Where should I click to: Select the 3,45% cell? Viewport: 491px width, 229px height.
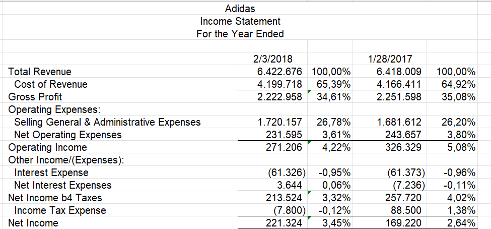(336, 223)
